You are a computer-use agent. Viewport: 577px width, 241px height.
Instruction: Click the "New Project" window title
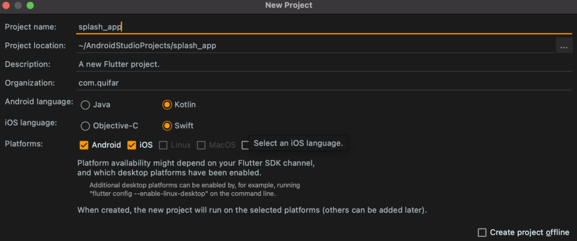pos(288,5)
